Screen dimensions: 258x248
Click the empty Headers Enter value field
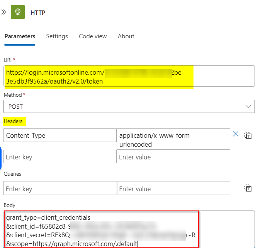click(x=173, y=157)
